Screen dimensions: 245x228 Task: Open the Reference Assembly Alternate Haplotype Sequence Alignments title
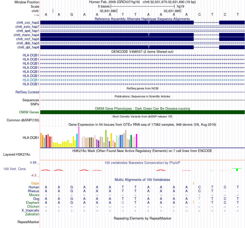coord(142,19)
